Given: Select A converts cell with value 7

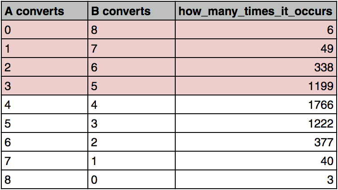Looking at the screenshot, I should [x=45, y=161].
